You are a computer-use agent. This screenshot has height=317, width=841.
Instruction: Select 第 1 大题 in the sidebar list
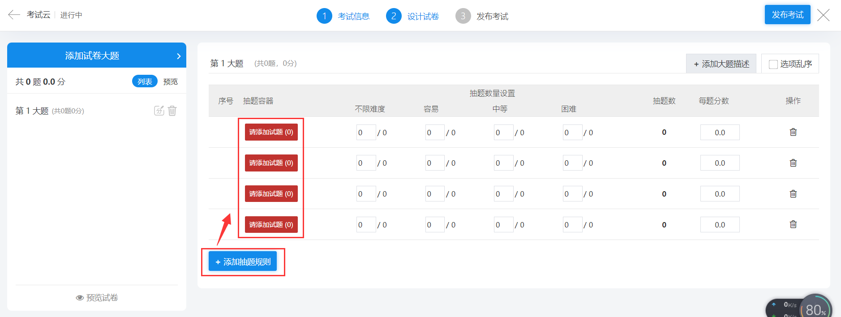[32, 111]
